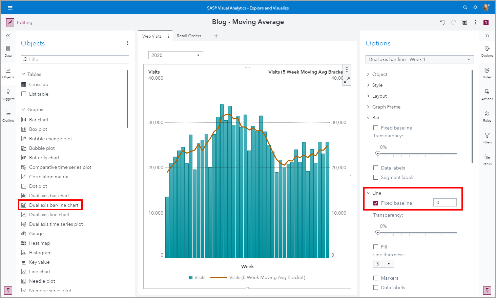496x298 pixels.
Task: Open chart object overflow menu
Action: tap(347, 69)
